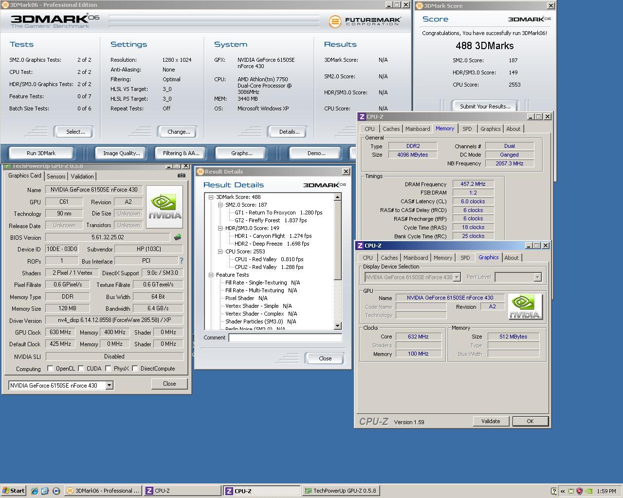Image resolution: width=623 pixels, height=498 pixels.
Task: Toggle the CUDA checkbox
Action: pyautogui.click(x=81, y=369)
